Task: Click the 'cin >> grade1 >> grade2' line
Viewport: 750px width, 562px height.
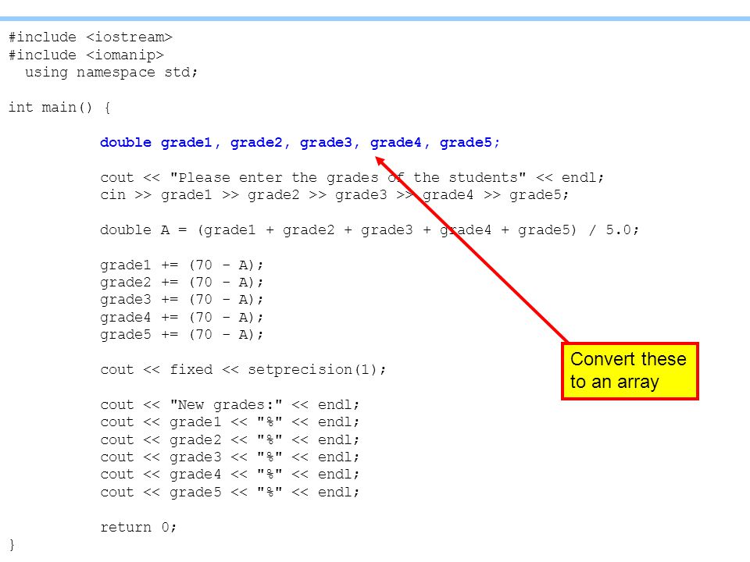Action: point(334,195)
